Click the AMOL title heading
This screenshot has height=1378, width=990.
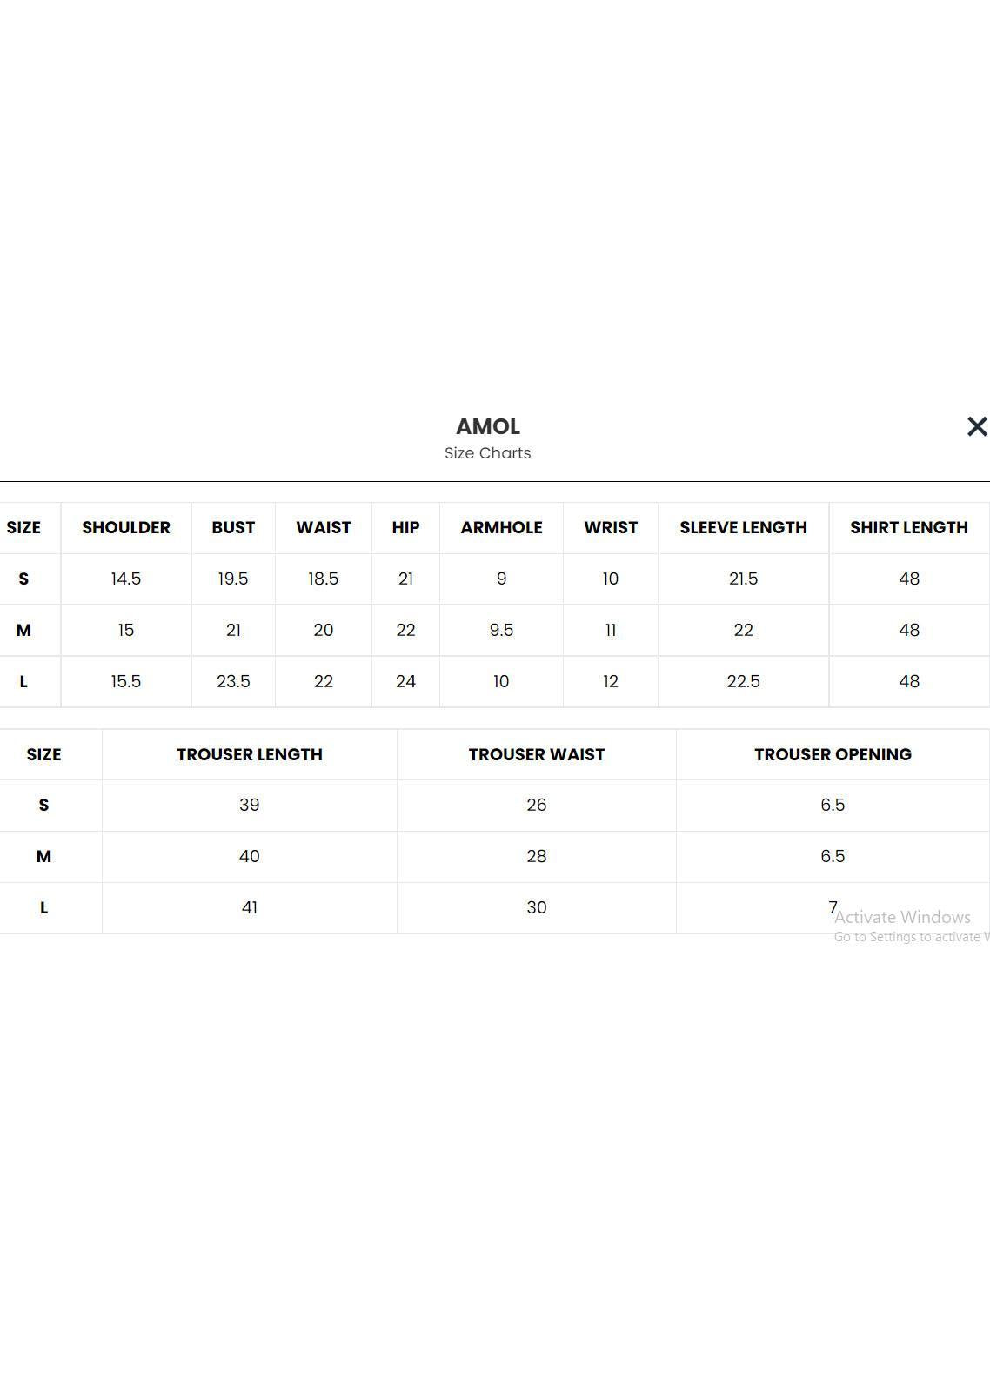pos(488,426)
